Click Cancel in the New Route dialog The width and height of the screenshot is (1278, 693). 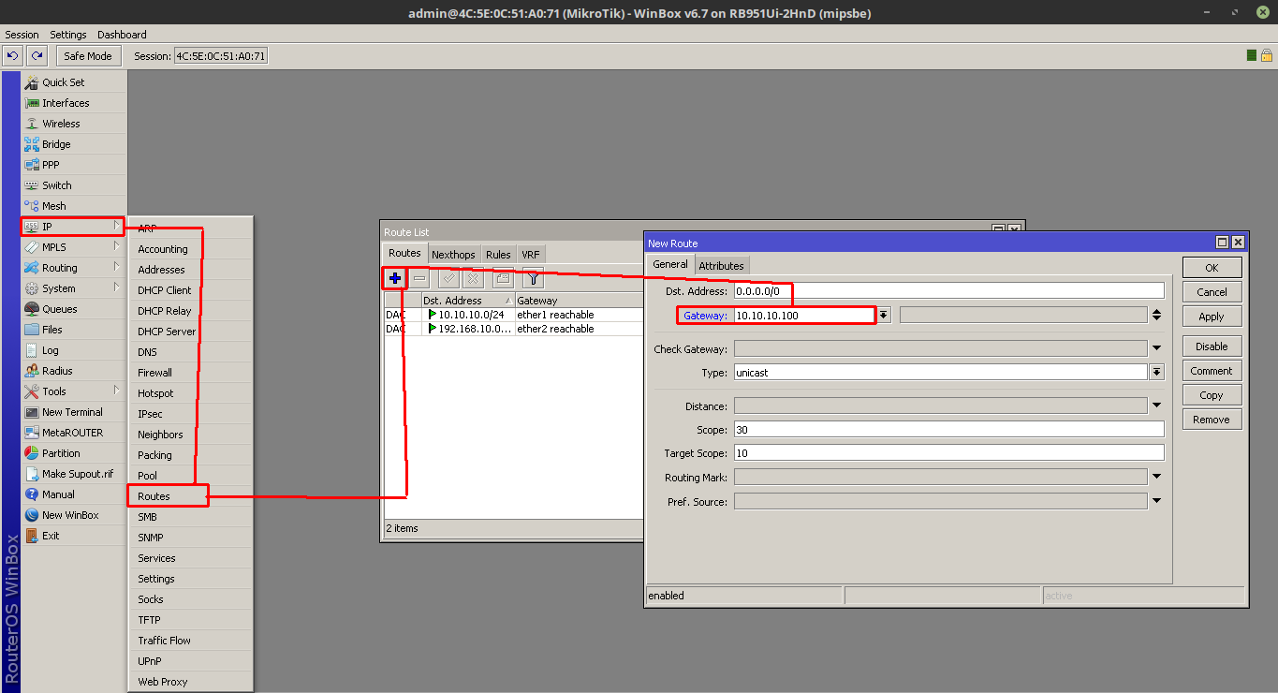(1212, 292)
